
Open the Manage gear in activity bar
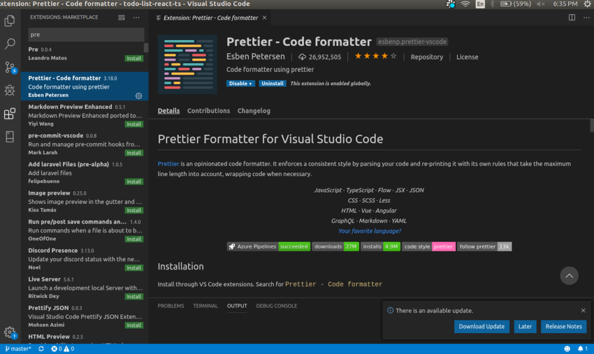pyautogui.click(x=9, y=333)
